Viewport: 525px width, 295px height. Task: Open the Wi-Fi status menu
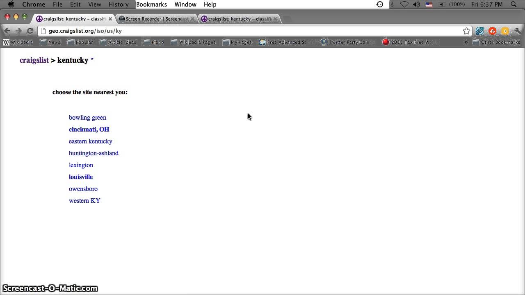404,5
